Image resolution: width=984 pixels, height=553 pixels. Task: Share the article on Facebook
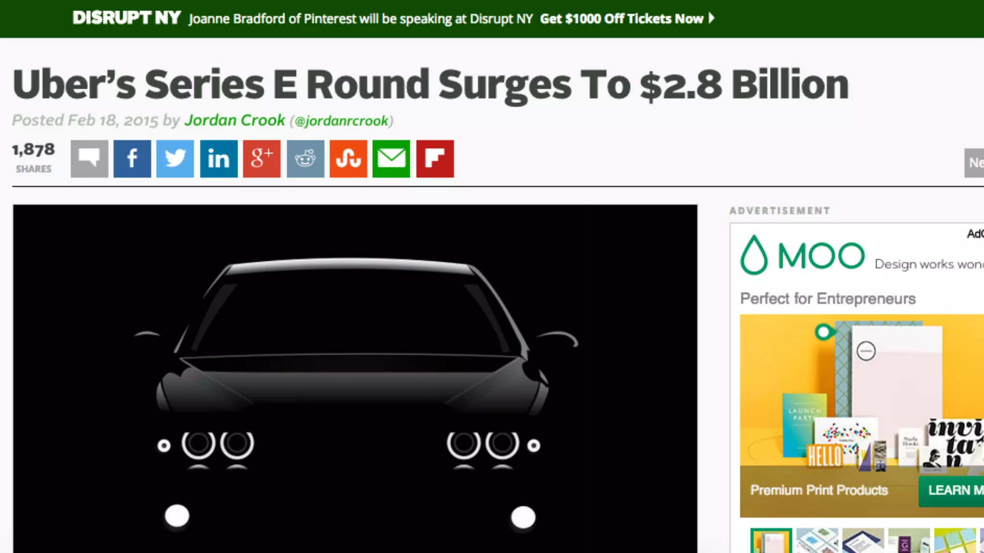[x=132, y=159]
